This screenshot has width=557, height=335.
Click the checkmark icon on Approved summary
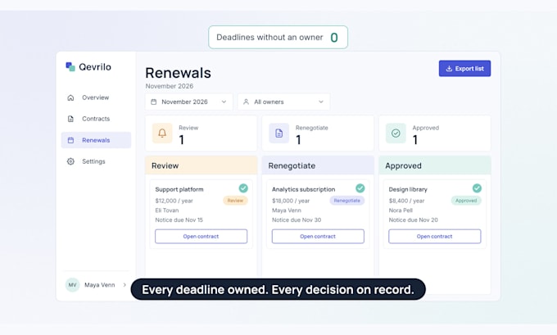396,134
